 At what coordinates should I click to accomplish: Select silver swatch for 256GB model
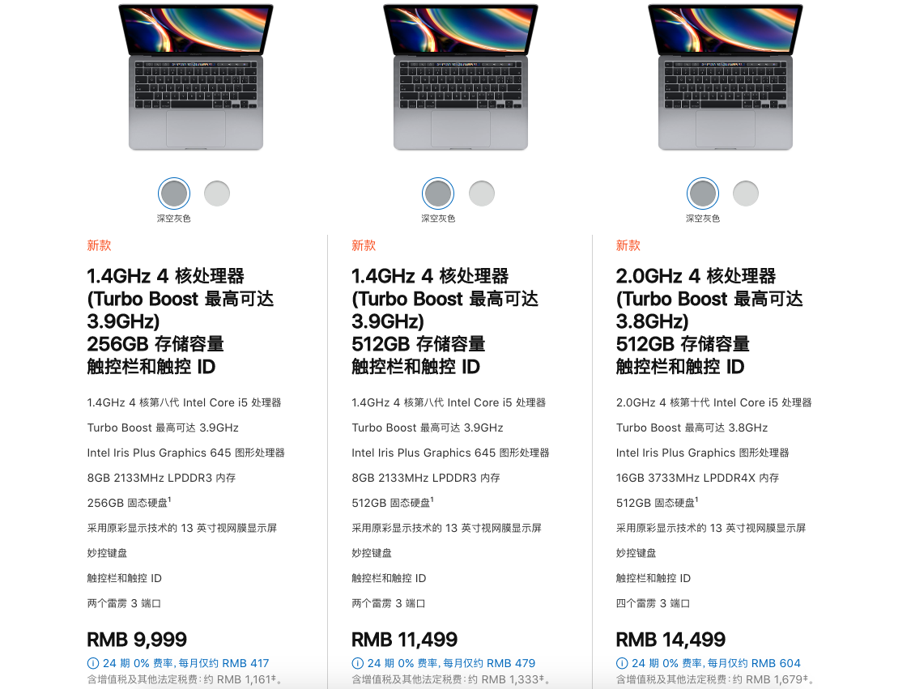click(x=217, y=194)
